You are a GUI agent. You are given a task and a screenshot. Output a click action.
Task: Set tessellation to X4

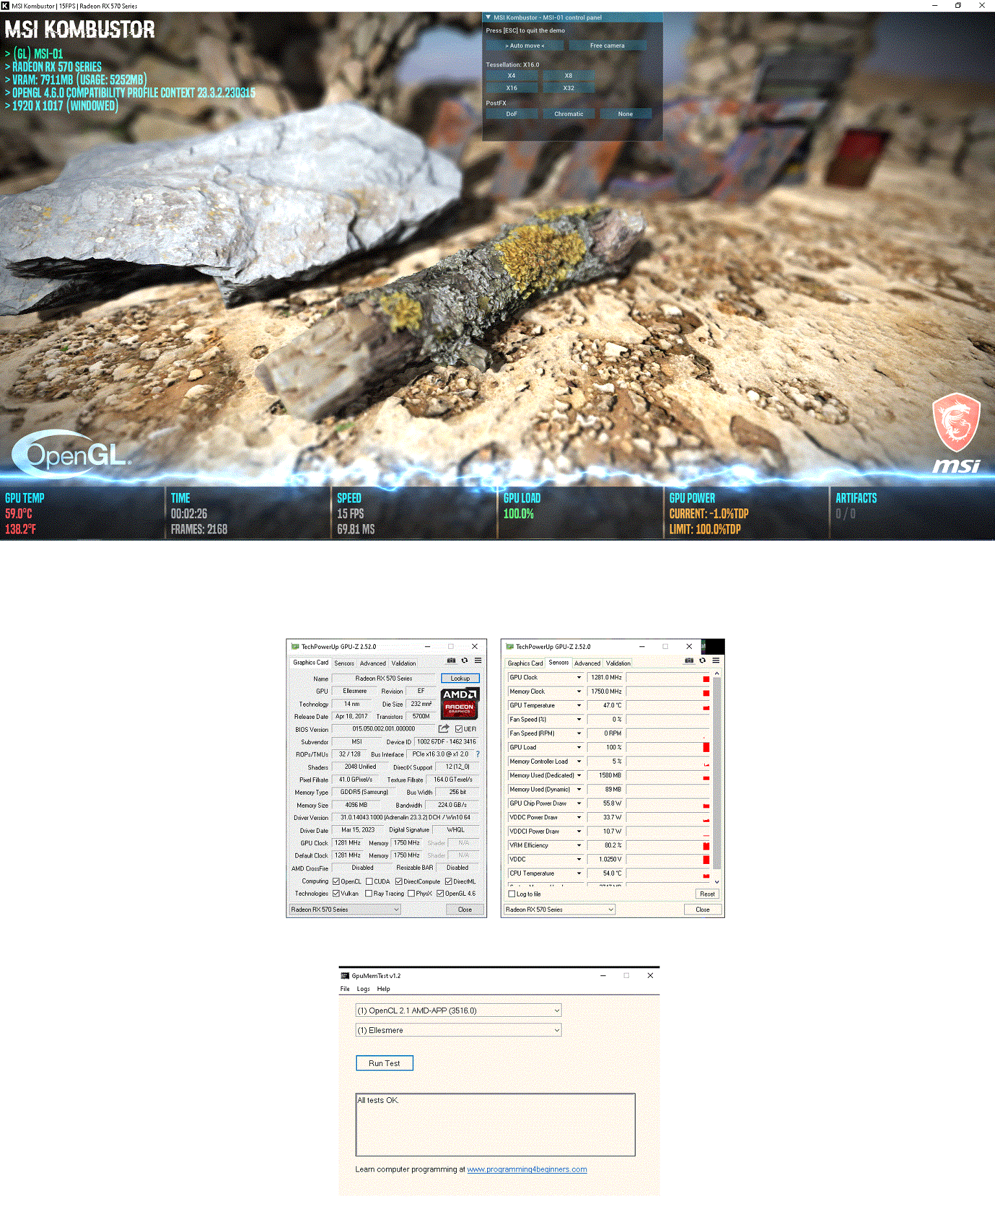(512, 75)
